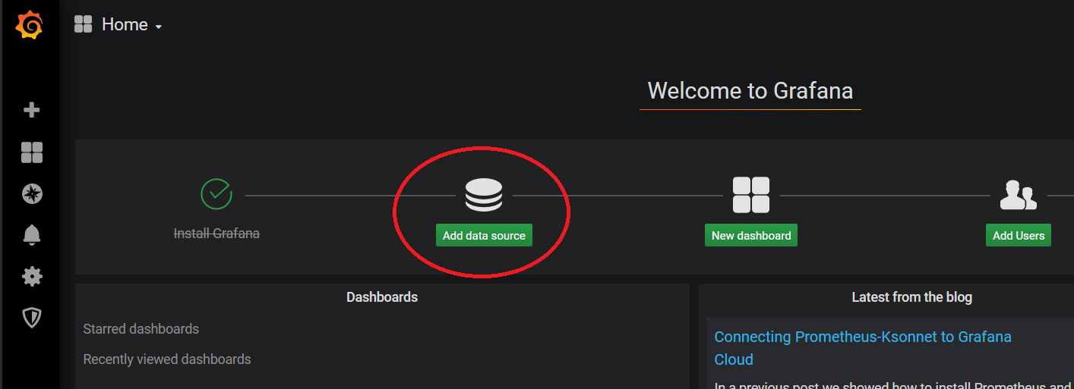Open the Connecting Prometheus-Ksonnet blog link
Image resolution: width=1074 pixels, height=389 pixels.
[863, 347]
